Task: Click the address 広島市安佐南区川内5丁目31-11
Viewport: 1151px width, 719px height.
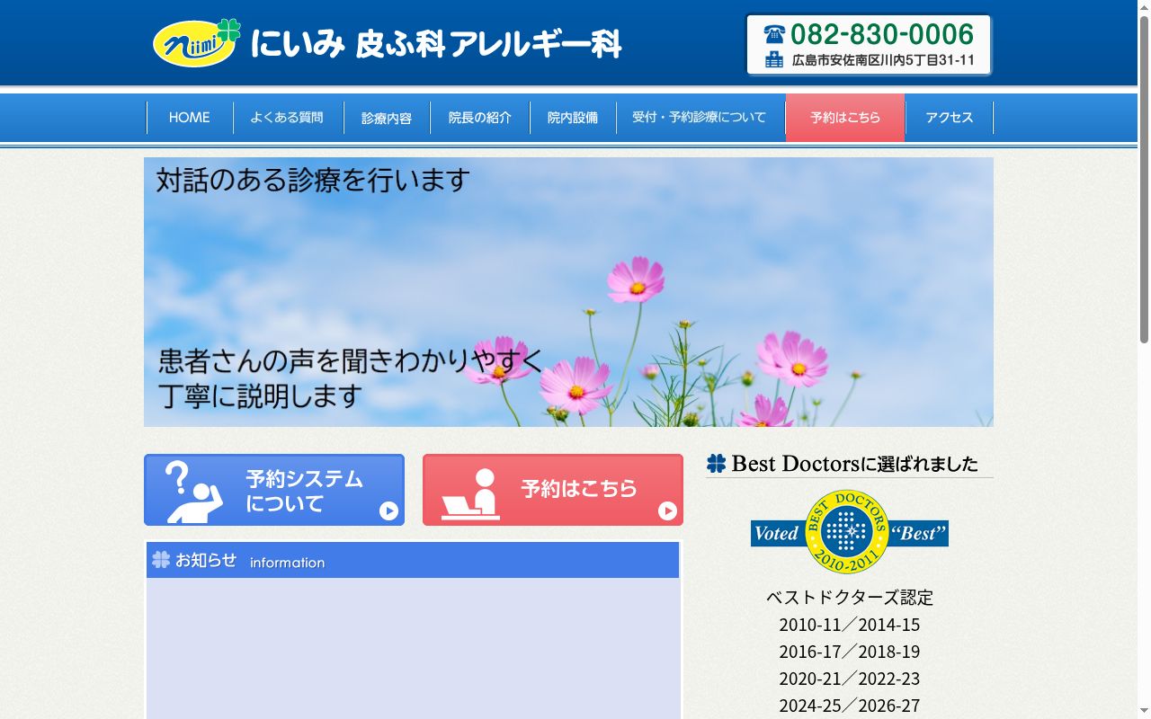Action: pyautogui.click(x=883, y=60)
